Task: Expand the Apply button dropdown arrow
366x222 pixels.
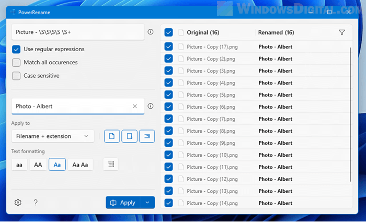Action: (147, 203)
